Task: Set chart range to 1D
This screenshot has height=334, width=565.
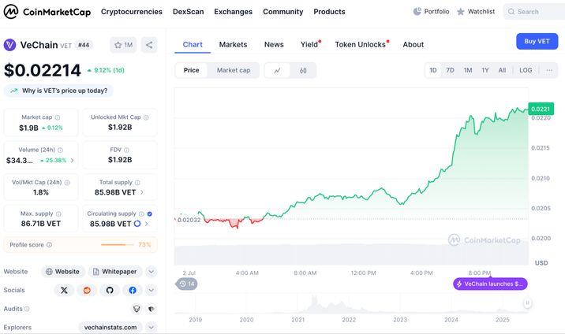Action: click(x=433, y=70)
